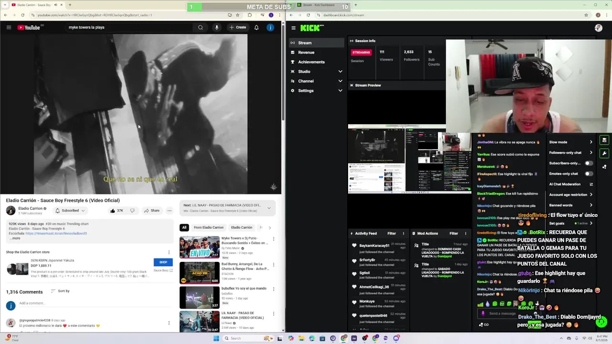
Task: Open YouTube notifications bell
Action: point(256,27)
